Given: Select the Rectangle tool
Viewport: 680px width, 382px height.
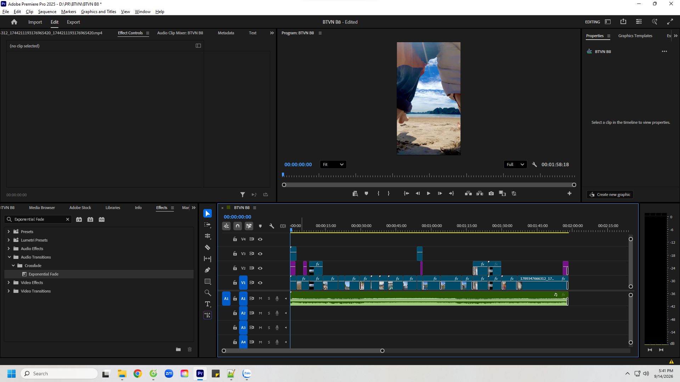Looking at the screenshot, I should coord(208,282).
